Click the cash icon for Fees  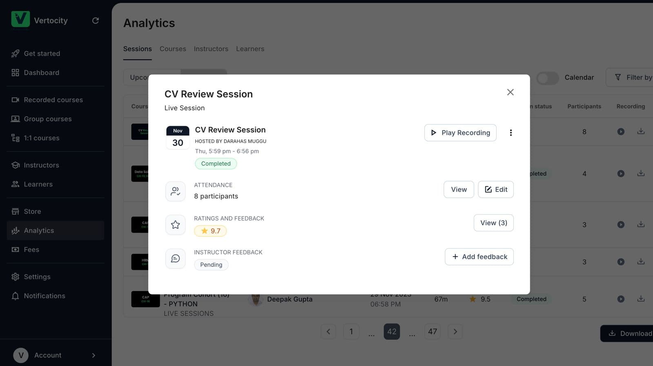coord(16,249)
